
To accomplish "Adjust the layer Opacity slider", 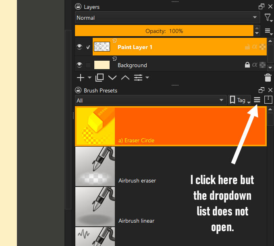I will pyautogui.click(x=164, y=31).
